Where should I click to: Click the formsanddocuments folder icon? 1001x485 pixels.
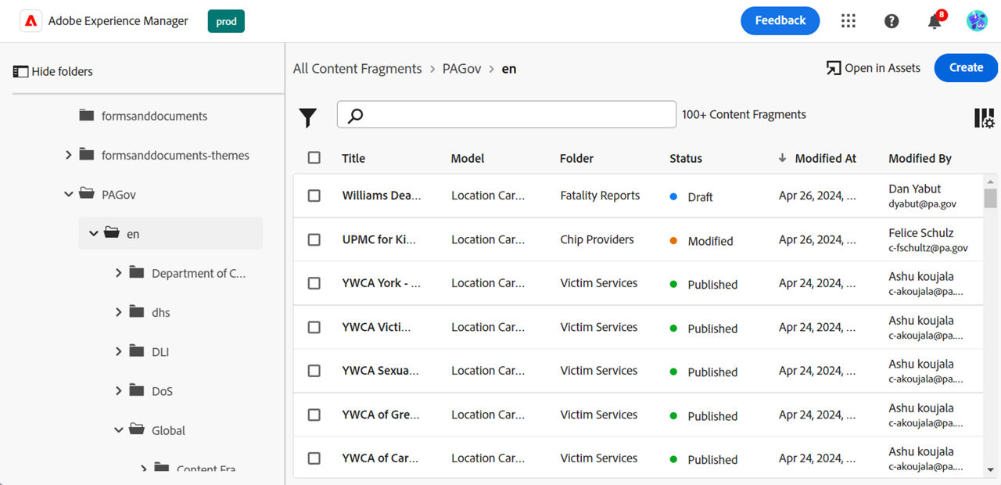point(87,116)
